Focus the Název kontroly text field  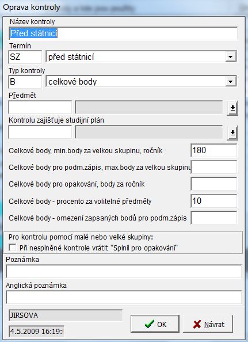(x=123, y=33)
